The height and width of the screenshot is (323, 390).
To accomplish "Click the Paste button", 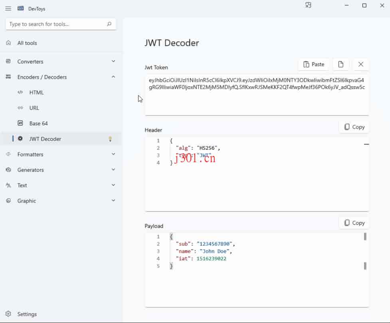I will (x=314, y=64).
